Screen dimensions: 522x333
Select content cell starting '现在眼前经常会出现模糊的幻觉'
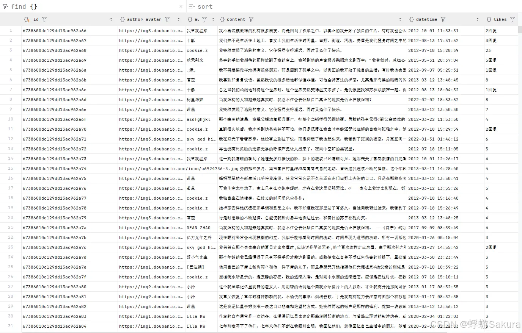312,238
